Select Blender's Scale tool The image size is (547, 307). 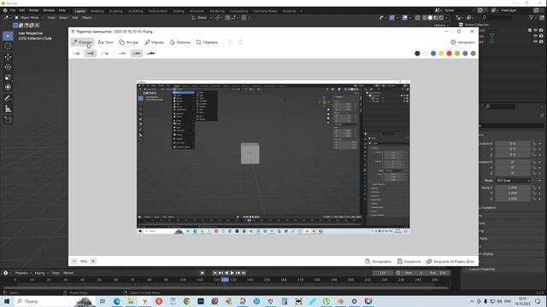[x=8, y=78]
